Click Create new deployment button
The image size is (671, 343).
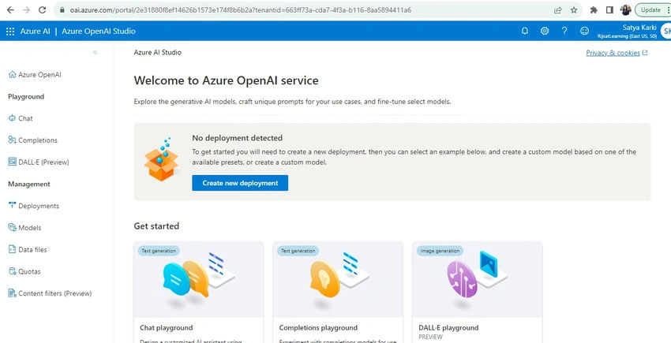pos(240,183)
